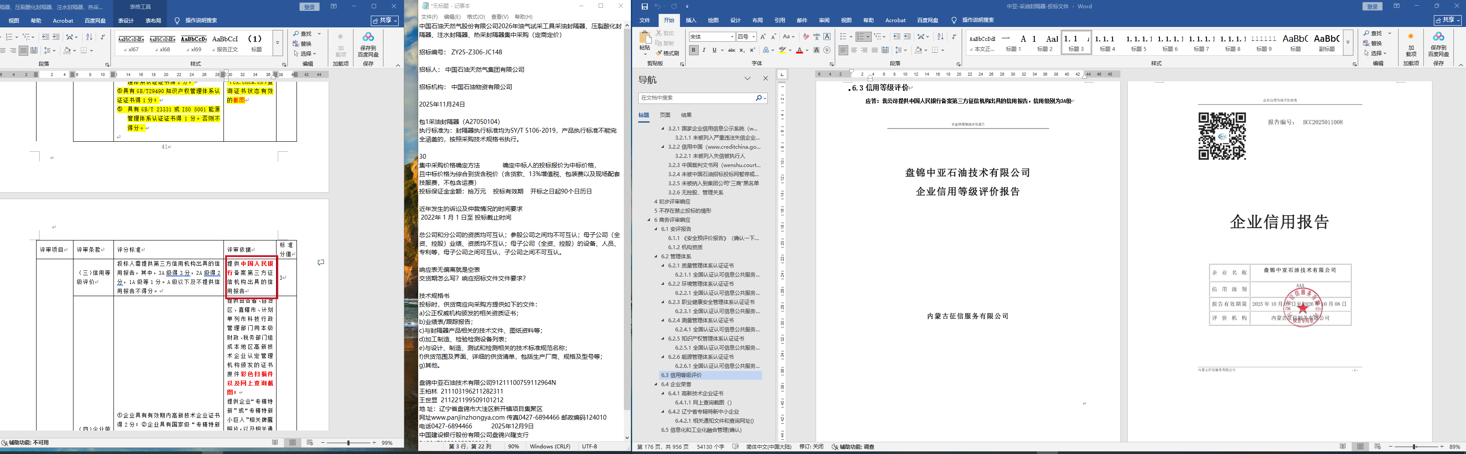Distributed alignment icon in left Word ribbon

click(x=33, y=50)
